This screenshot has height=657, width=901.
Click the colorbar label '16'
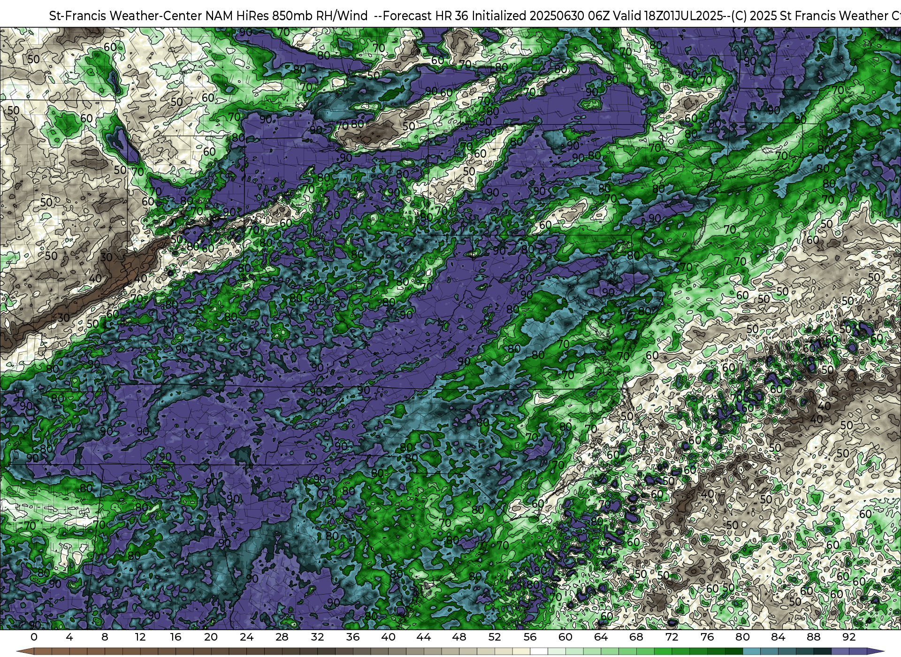coord(176,637)
